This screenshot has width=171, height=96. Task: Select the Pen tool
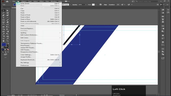click(x=3, y=15)
